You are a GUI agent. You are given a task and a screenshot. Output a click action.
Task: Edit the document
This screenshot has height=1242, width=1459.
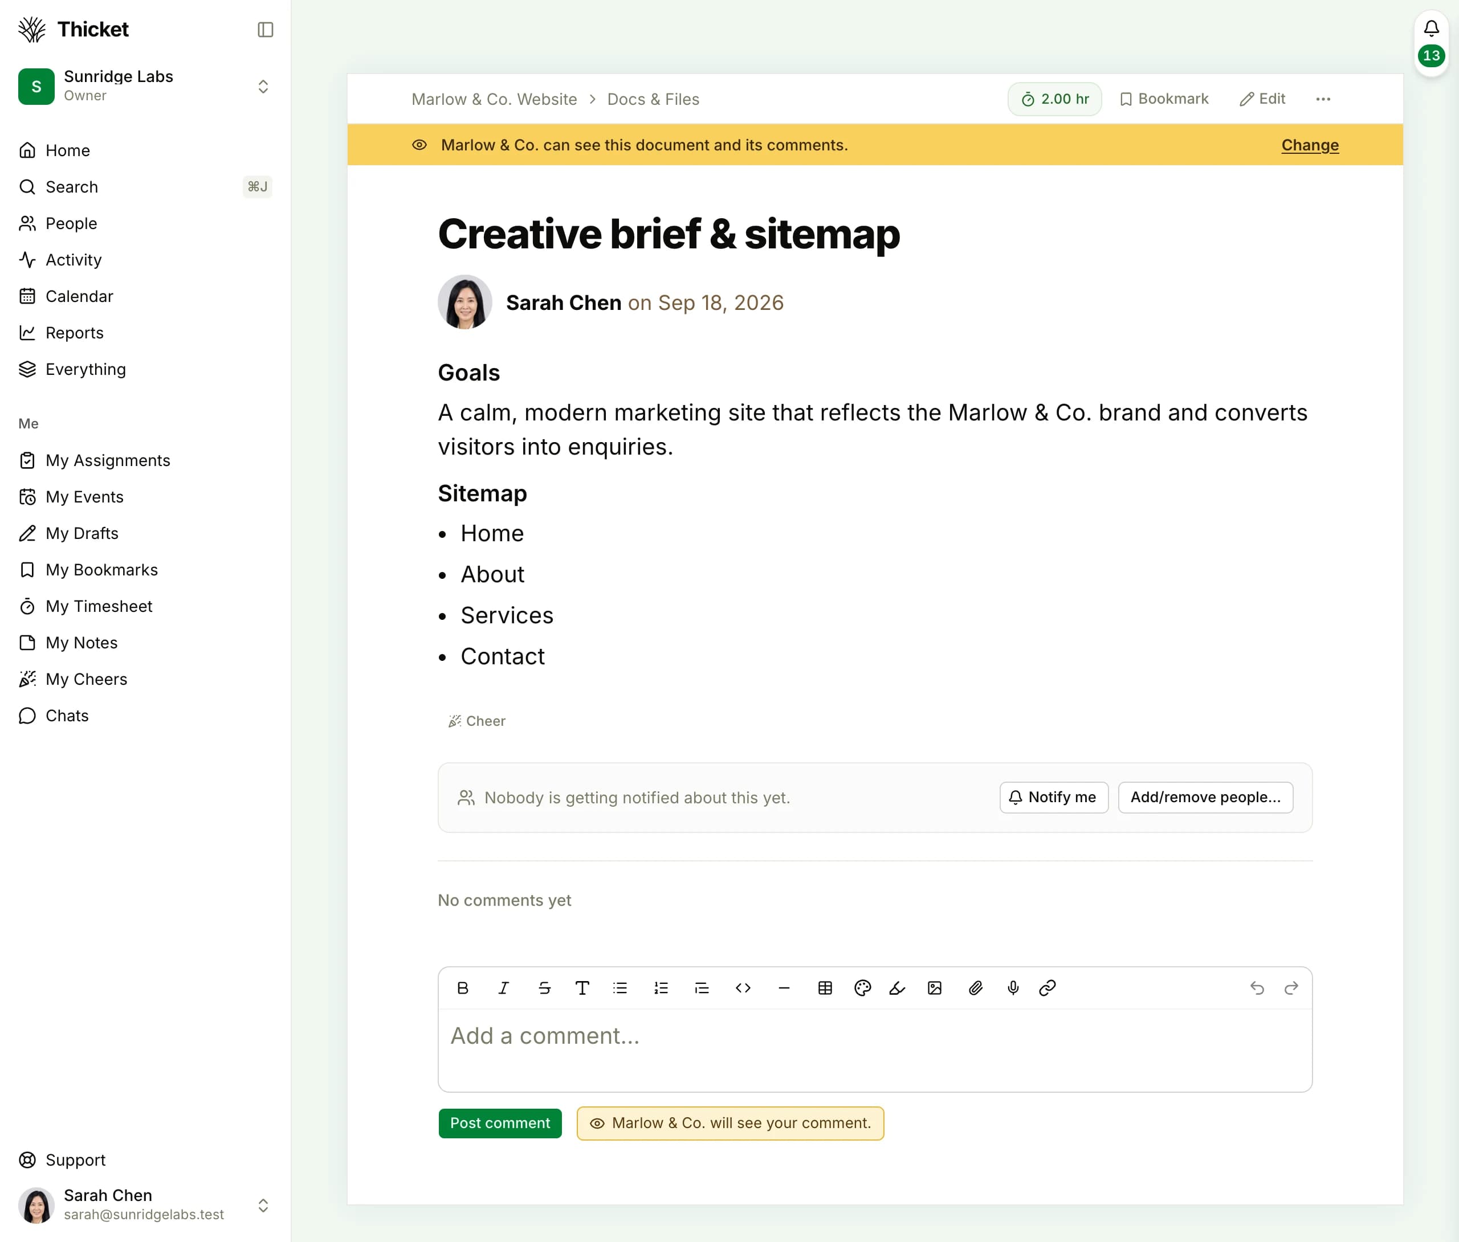click(x=1262, y=99)
